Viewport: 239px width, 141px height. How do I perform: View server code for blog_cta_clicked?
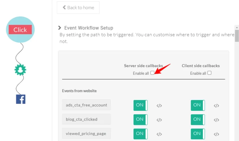coord(159,120)
